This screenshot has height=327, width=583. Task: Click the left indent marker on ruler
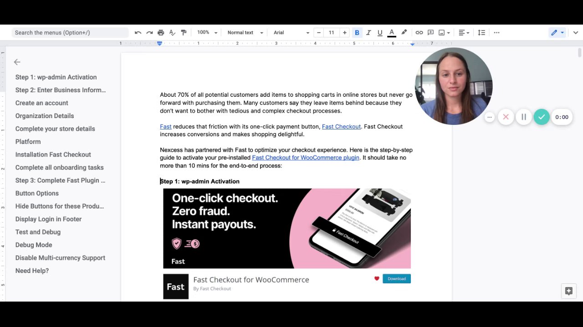click(x=159, y=44)
